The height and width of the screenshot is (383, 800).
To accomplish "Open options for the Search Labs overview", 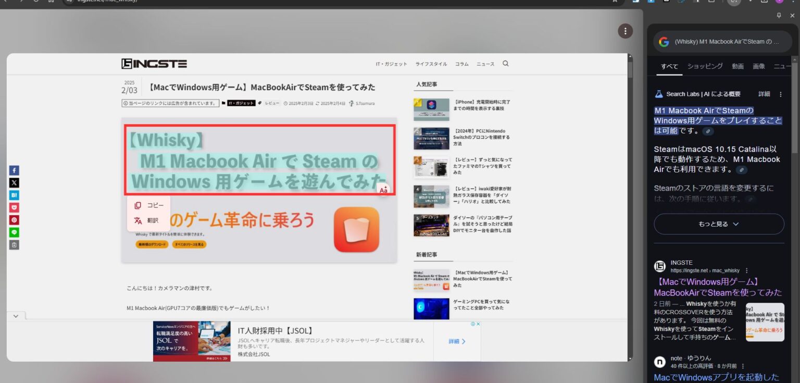I will coord(780,94).
